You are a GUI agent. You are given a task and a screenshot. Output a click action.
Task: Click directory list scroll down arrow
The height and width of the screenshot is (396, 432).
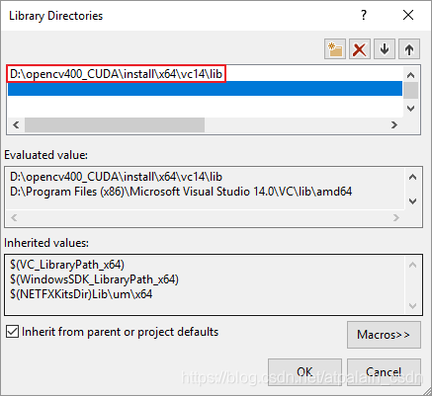point(410,109)
